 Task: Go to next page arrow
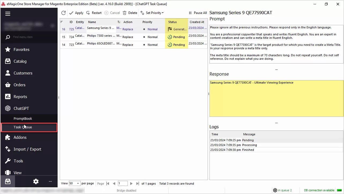[x=131, y=184]
